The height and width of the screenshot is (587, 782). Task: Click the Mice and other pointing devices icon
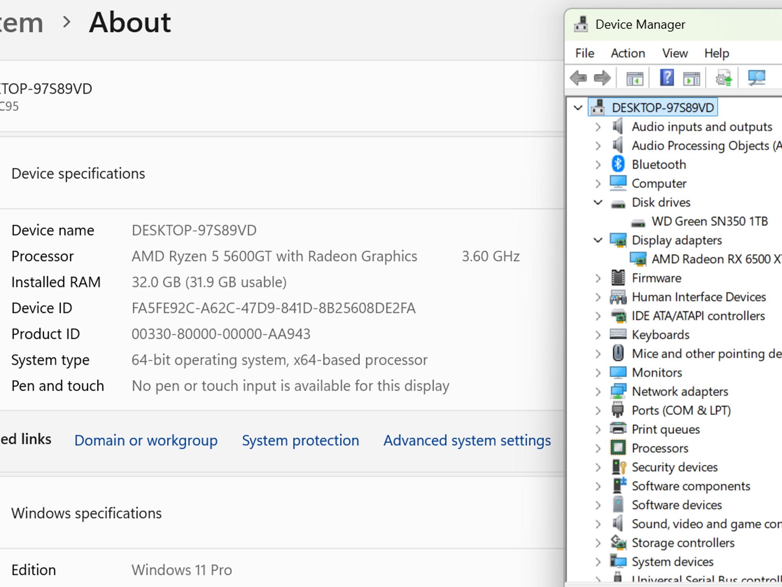coord(618,353)
